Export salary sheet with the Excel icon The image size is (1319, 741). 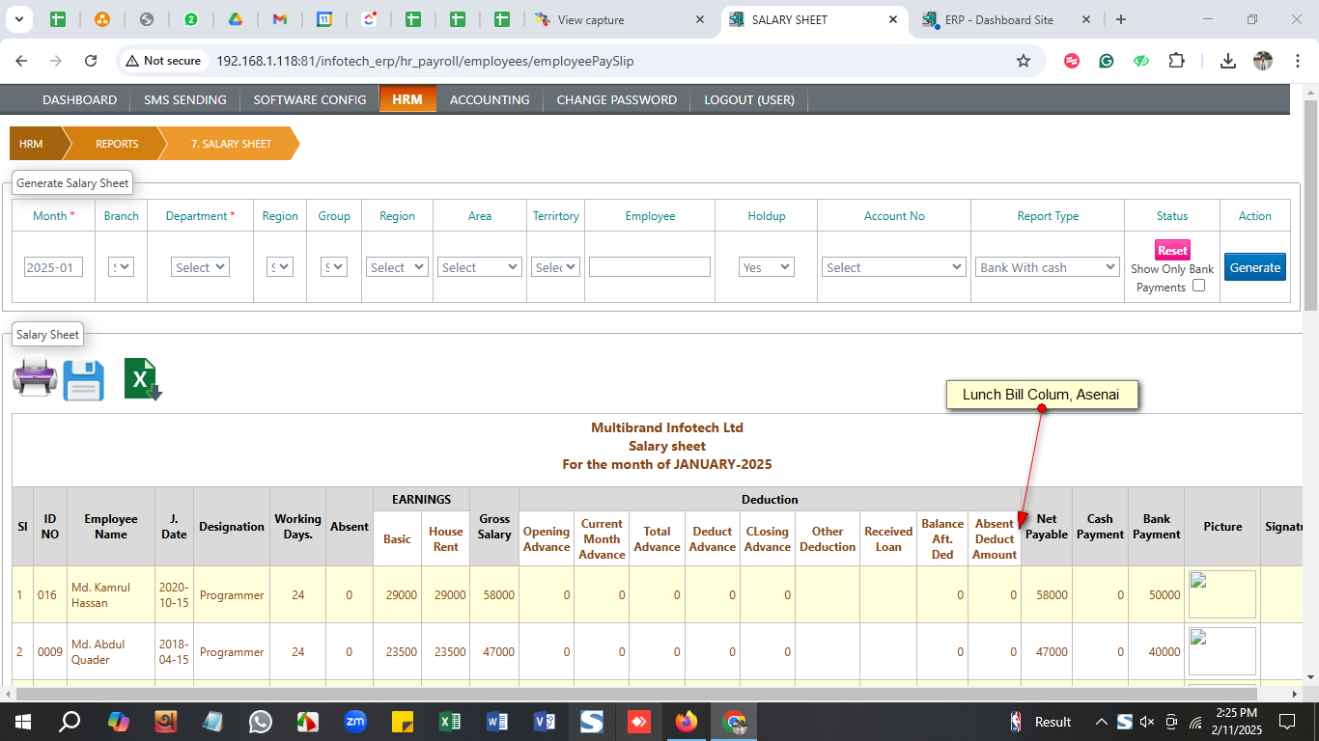point(142,379)
